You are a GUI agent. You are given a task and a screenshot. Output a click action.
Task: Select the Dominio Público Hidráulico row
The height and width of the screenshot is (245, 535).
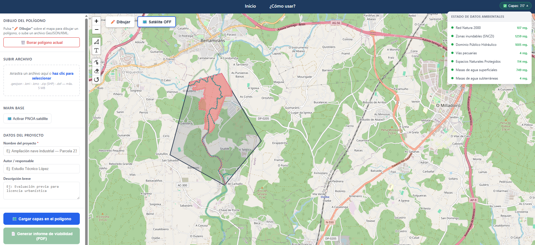click(x=489, y=45)
